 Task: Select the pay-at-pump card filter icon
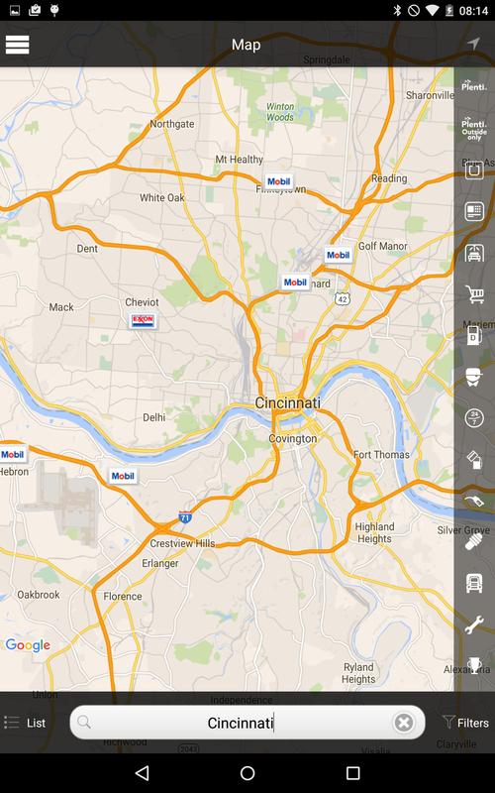tap(474, 460)
